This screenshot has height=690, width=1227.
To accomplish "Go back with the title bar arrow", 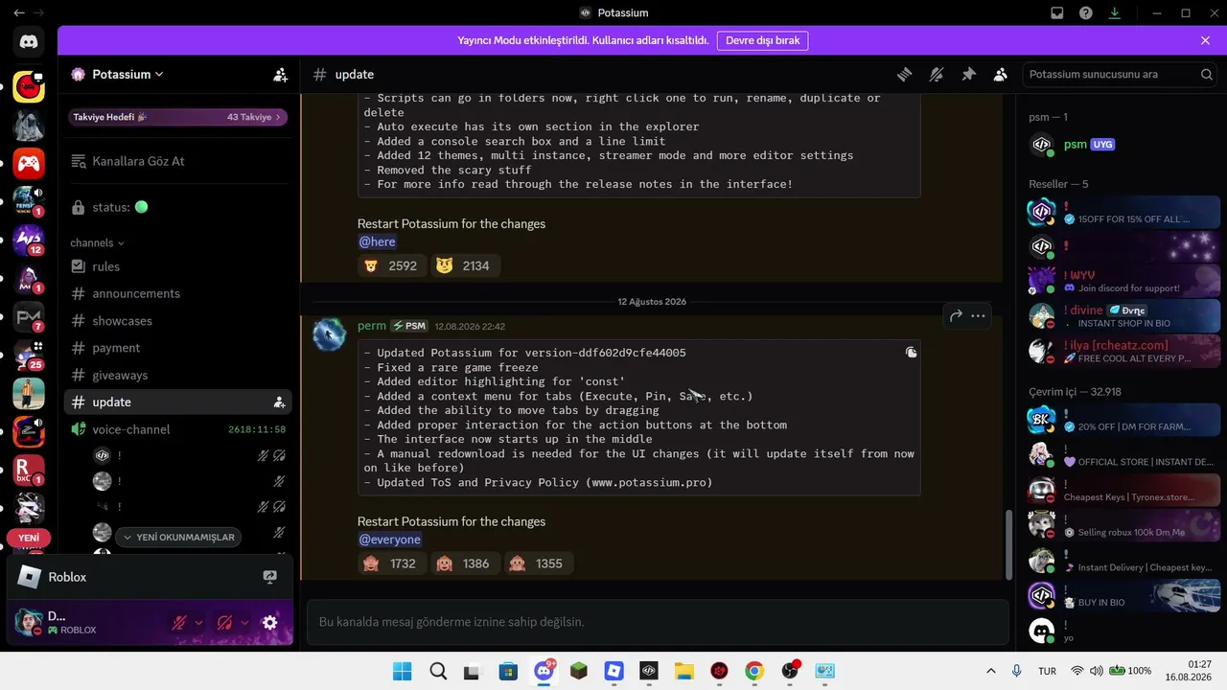I will 19,12.
